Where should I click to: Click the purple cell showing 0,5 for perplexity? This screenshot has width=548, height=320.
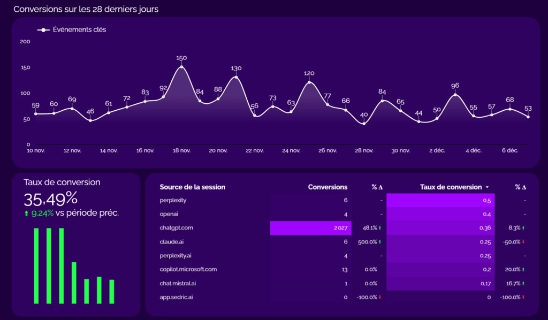(x=440, y=200)
